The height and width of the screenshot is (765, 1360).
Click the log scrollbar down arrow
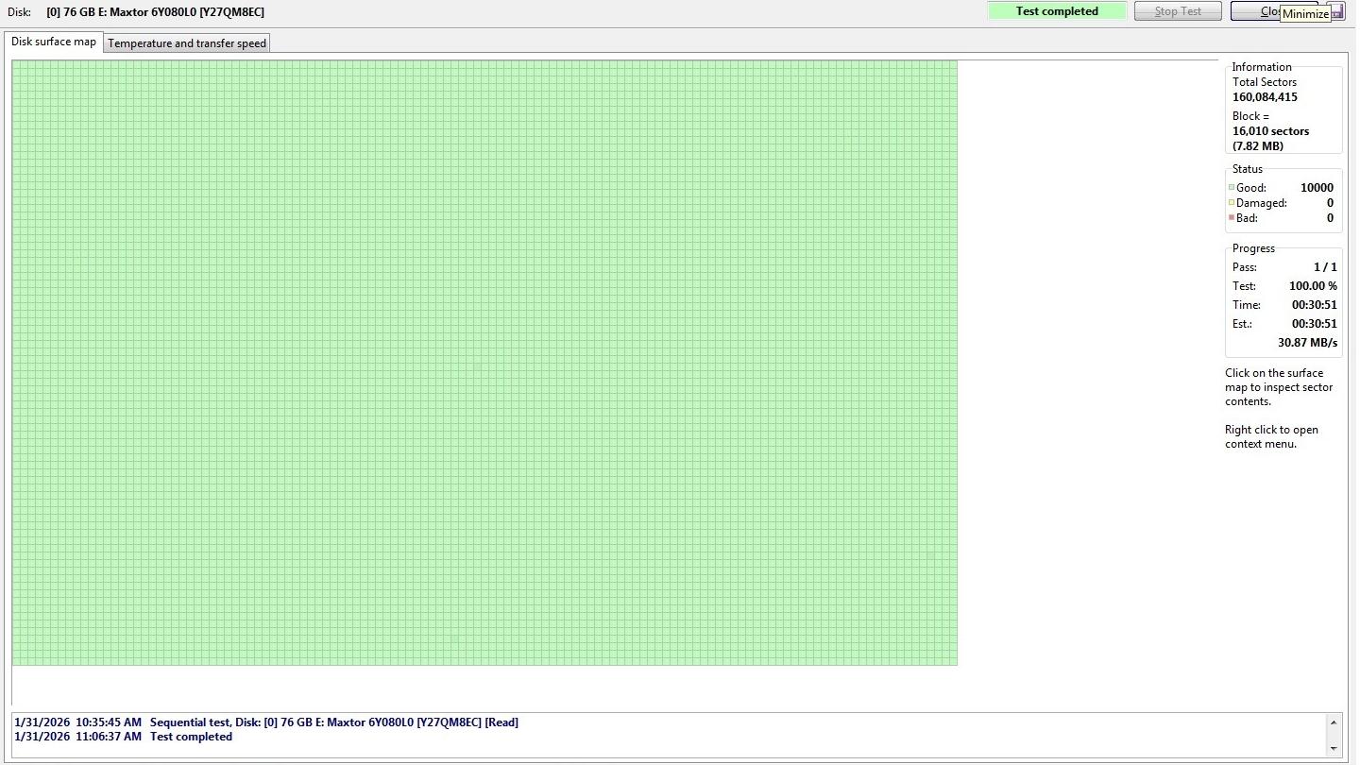click(1333, 749)
